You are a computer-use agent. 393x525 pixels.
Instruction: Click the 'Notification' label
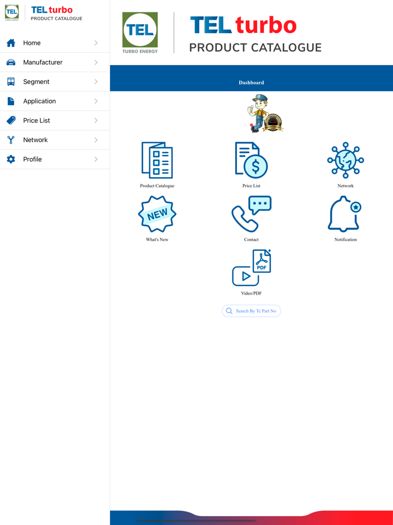345,239
